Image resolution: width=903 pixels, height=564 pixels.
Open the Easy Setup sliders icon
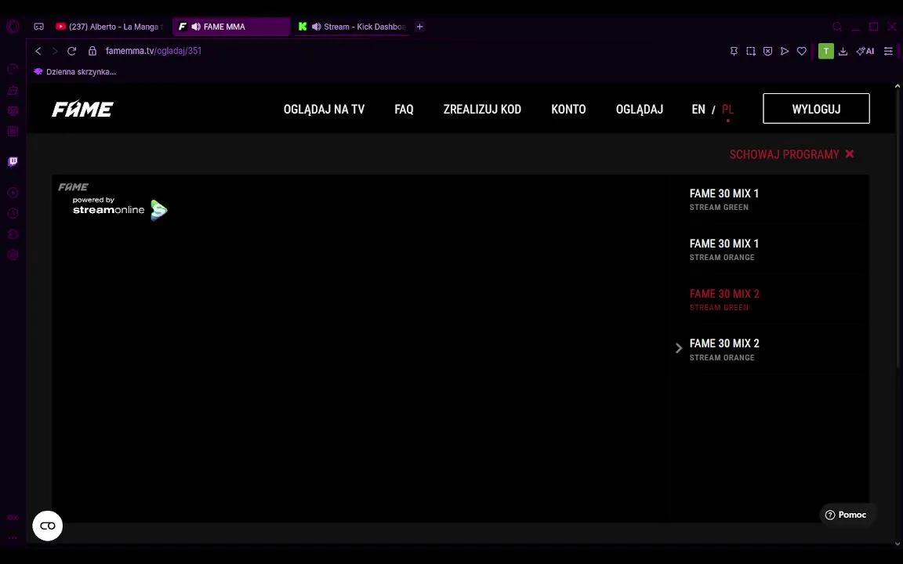pos(888,51)
